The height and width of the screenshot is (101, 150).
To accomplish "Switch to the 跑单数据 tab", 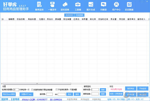I will [x=69, y=15].
